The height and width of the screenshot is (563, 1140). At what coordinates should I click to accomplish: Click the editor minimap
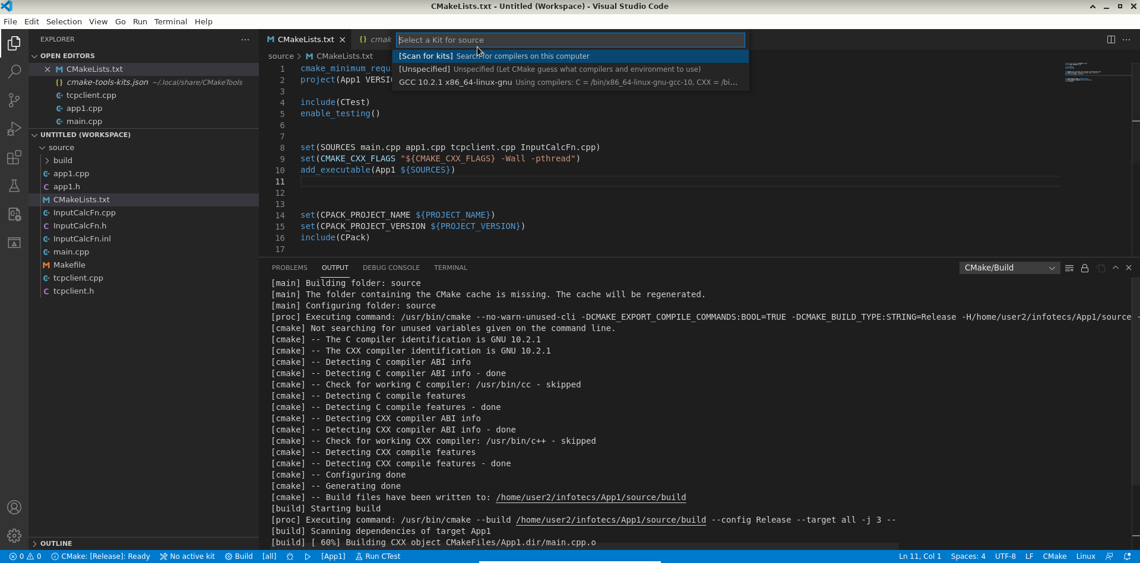pyautogui.click(x=1095, y=159)
